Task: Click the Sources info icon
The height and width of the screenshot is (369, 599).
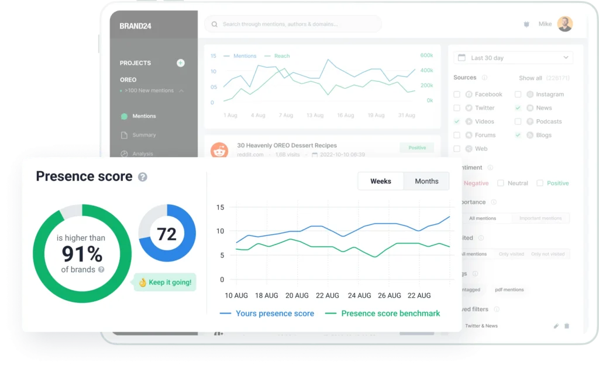Action: click(x=484, y=78)
